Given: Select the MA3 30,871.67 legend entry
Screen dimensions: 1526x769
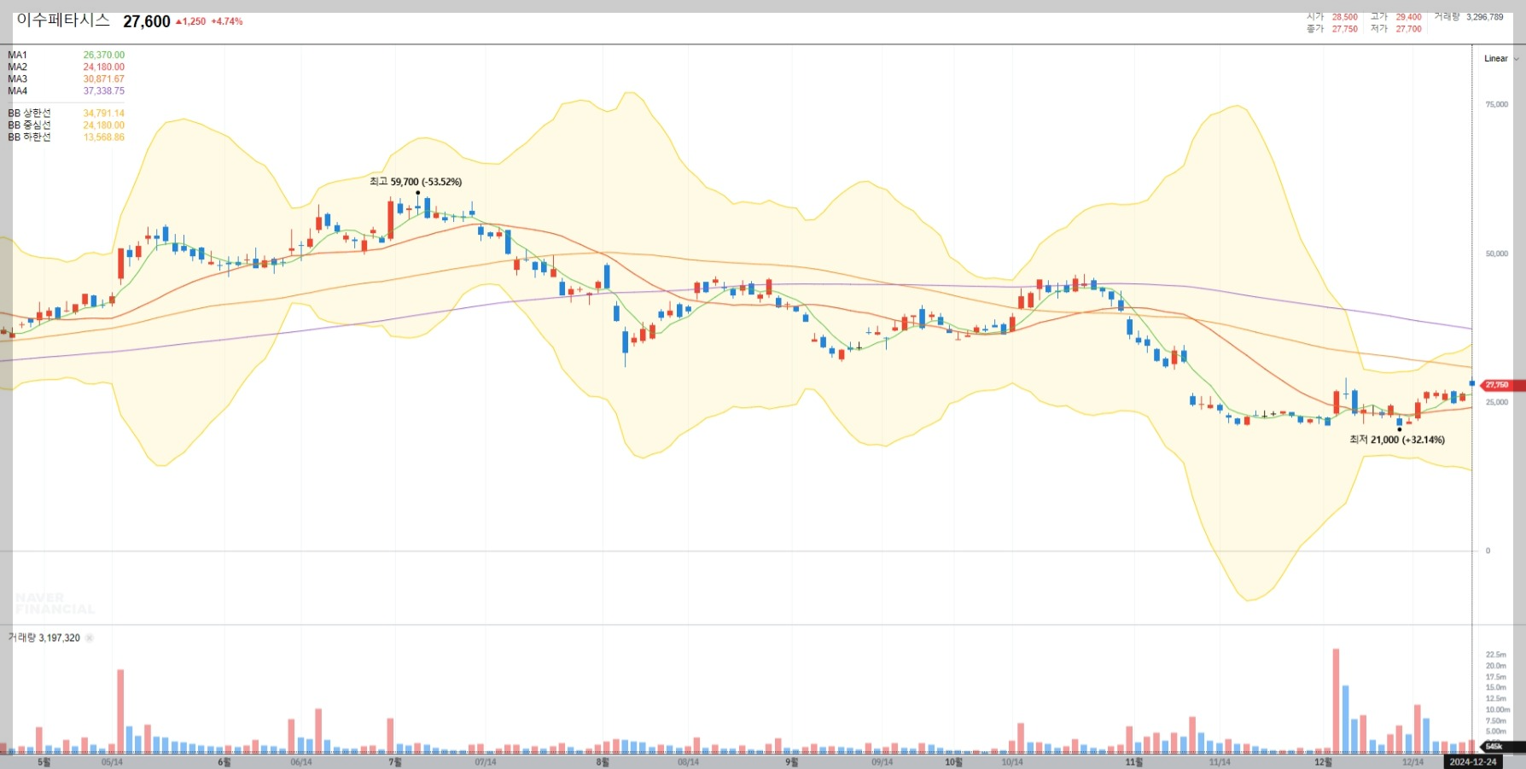Looking at the screenshot, I should (x=66, y=79).
